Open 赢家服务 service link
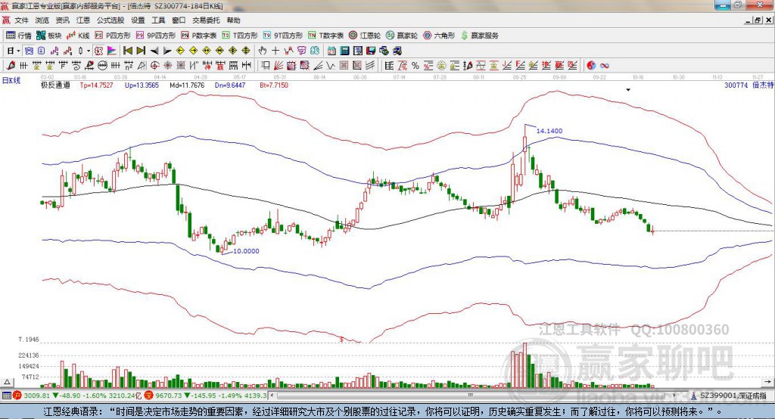 (479, 36)
